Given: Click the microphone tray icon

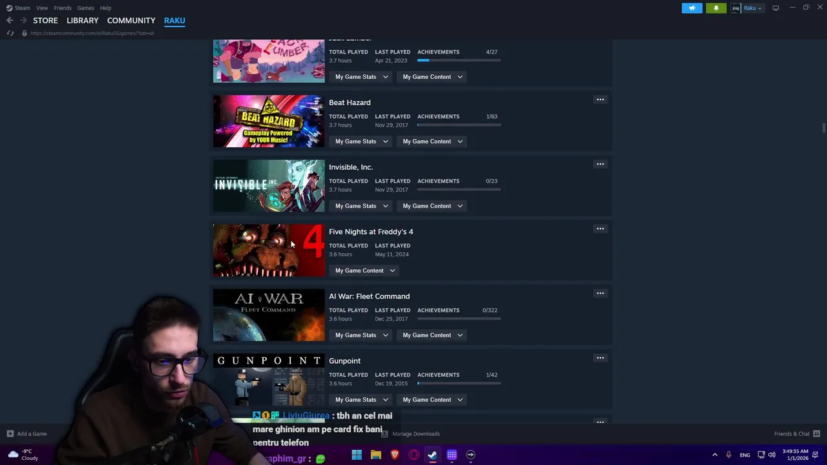Looking at the screenshot, I should click(x=729, y=455).
